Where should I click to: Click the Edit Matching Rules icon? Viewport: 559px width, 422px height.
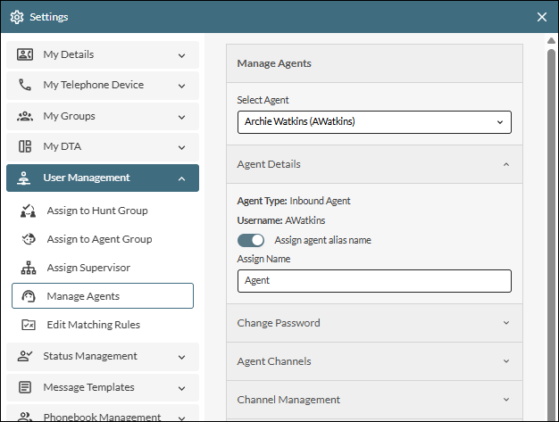(29, 325)
